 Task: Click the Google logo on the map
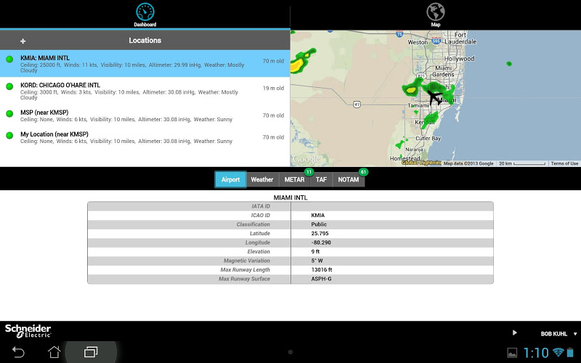(x=306, y=160)
